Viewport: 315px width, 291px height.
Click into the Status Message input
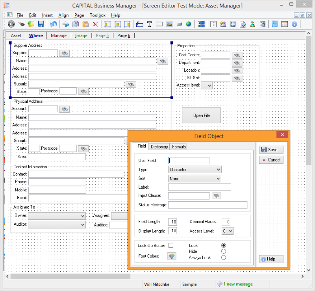[208, 205]
